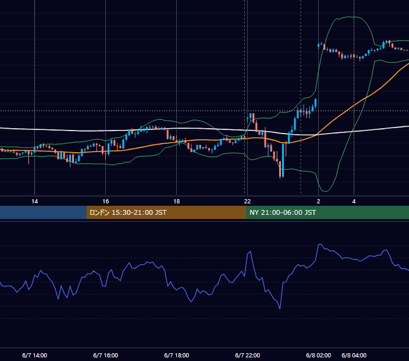The height and width of the screenshot is (361, 409).
Task: Click the 6/7 14:00 date label
Action: [35, 355]
